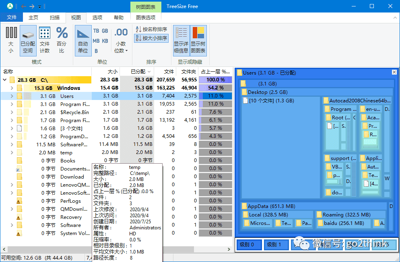Viewport: 400px width, 262px height.
Task: Sort by name with 按名称排序
Action: pyautogui.click(x=151, y=29)
